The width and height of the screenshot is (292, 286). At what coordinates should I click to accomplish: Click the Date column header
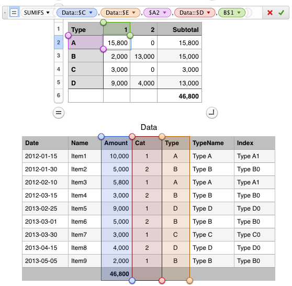[x=45, y=143]
